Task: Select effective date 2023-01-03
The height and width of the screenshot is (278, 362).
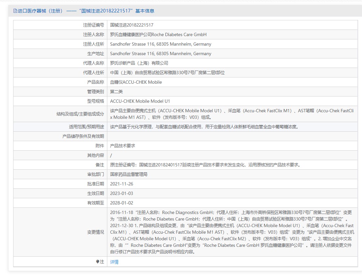Action: click(x=122, y=194)
